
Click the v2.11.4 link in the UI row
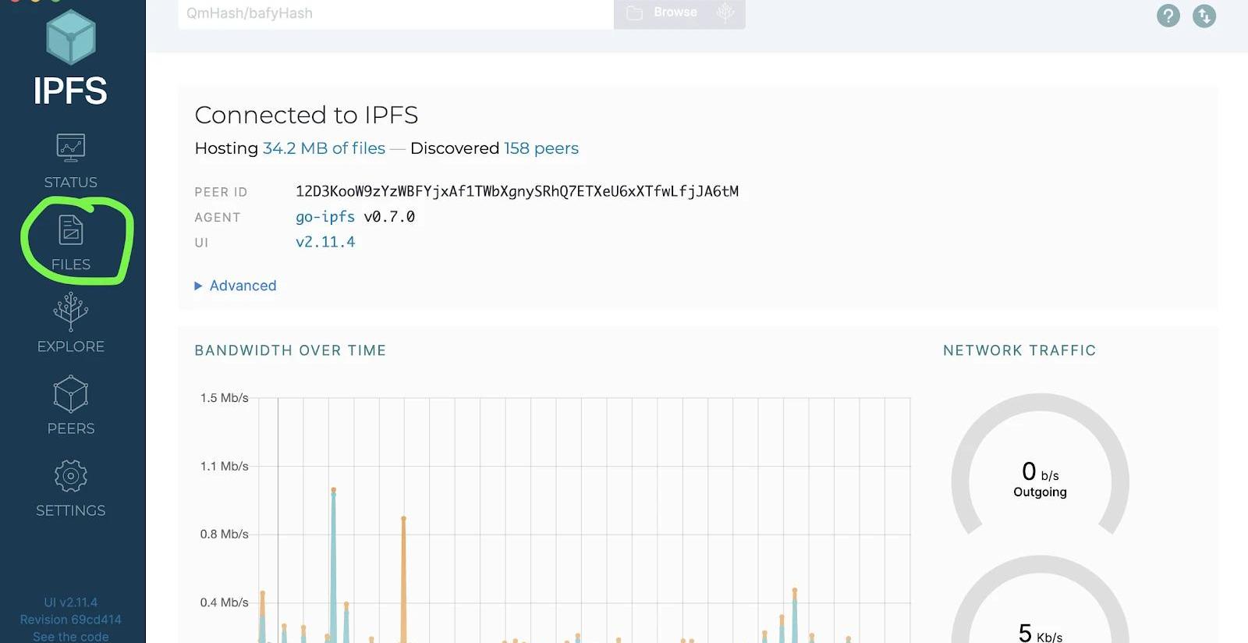pos(325,242)
